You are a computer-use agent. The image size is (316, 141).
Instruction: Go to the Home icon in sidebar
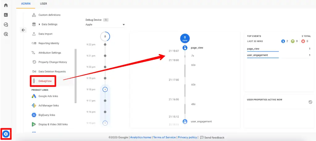tap(6, 5)
